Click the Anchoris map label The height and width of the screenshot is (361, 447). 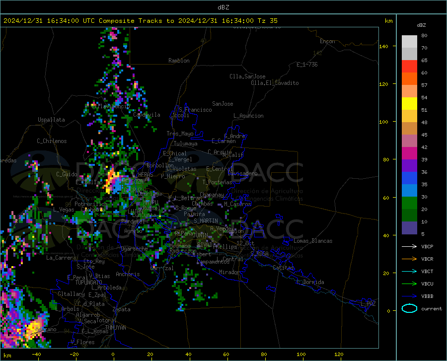click(128, 274)
